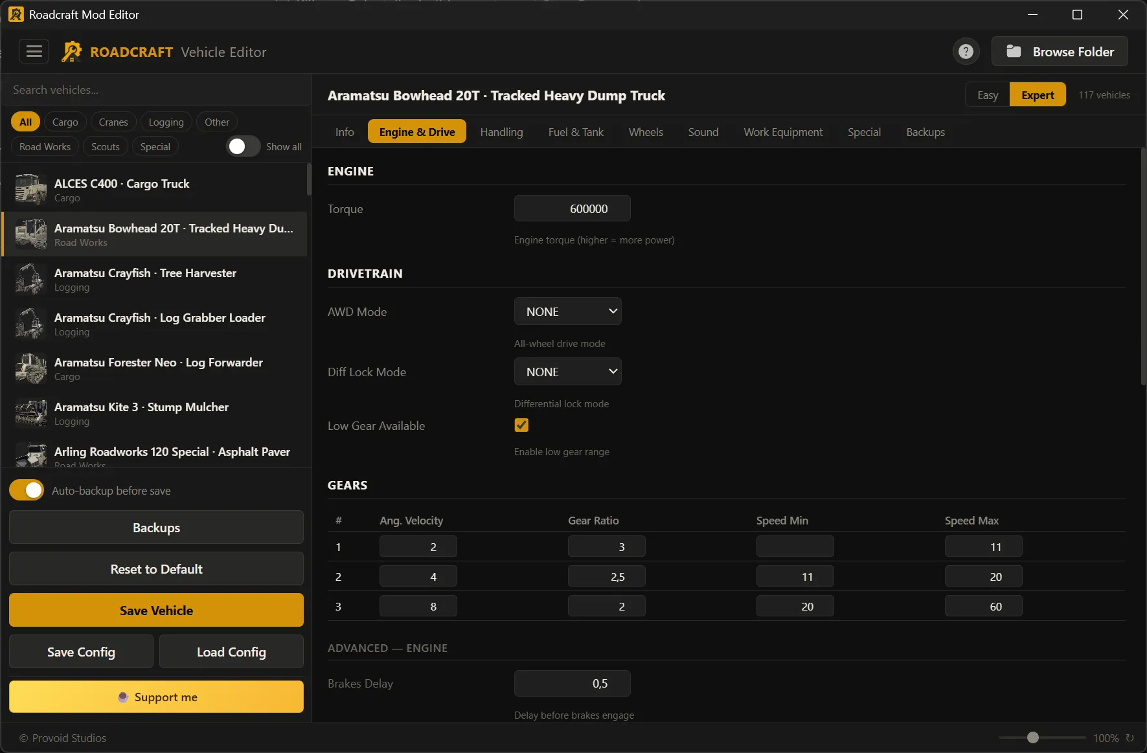Filter vehicles by Cargo

(x=65, y=122)
